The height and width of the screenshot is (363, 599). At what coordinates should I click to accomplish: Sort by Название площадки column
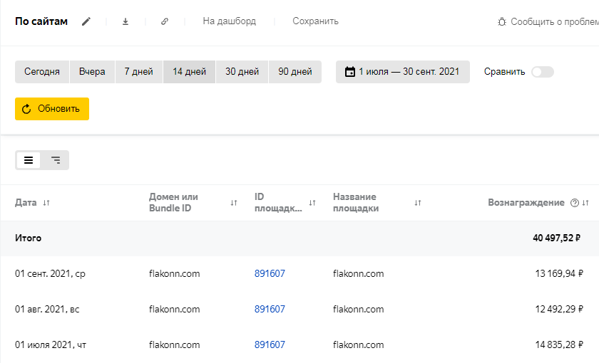pos(418,203)
